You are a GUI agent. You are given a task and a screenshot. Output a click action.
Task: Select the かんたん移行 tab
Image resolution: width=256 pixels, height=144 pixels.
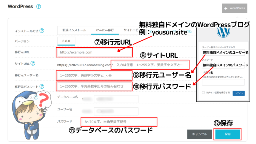pyautogui.click(x=105, y=30)
